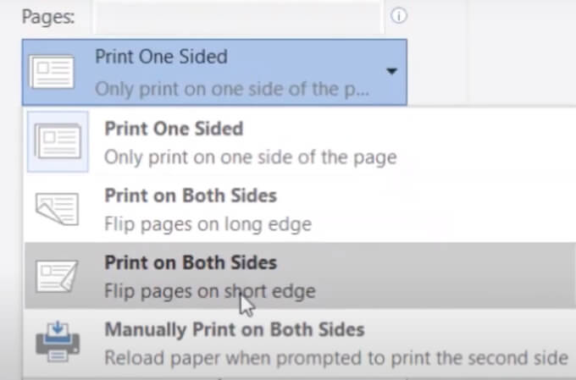Click the 'Manually Print on Both Sides' heading text

(234, 329)
